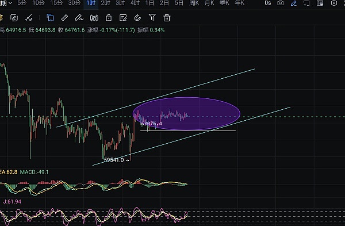The width and height of the screenshot is (345, 226).
Task: Click the close price 64761.6 value
Action: pyautogui.click(x=75, y=30)
